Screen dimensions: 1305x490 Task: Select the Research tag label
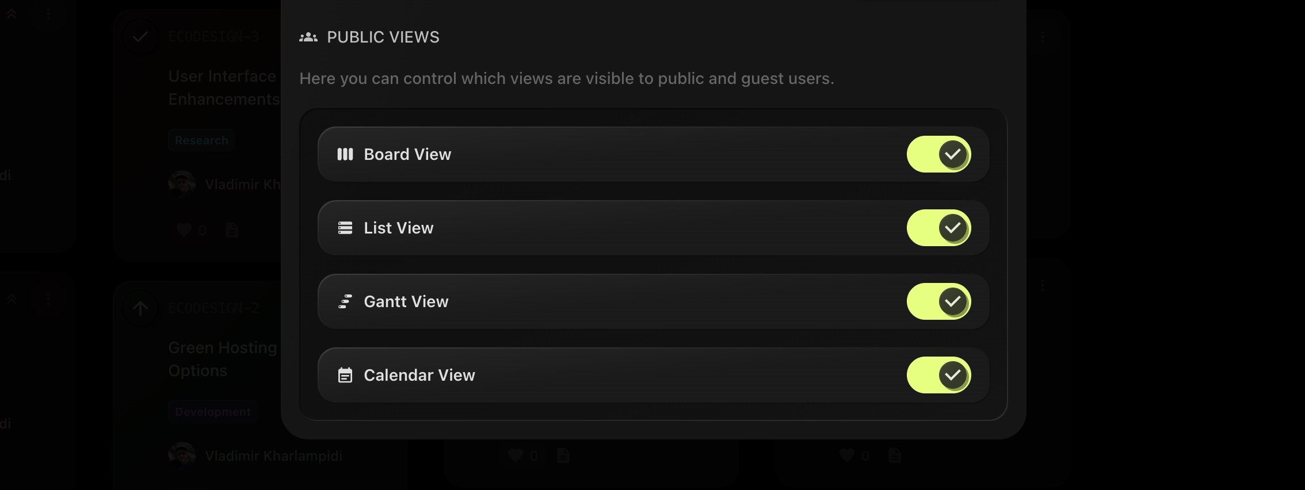[201, 140]
